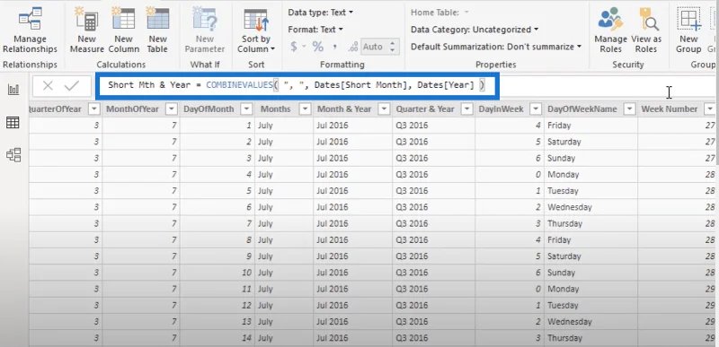The image size is (719, 347).
Task: Apply thousands separator comma format
Action: pos(334,47)
